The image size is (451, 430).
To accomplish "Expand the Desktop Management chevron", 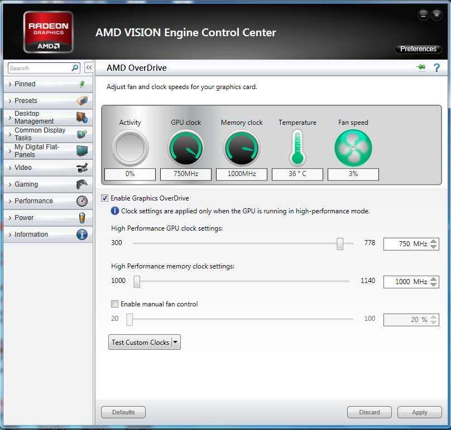I will (10, 118).
